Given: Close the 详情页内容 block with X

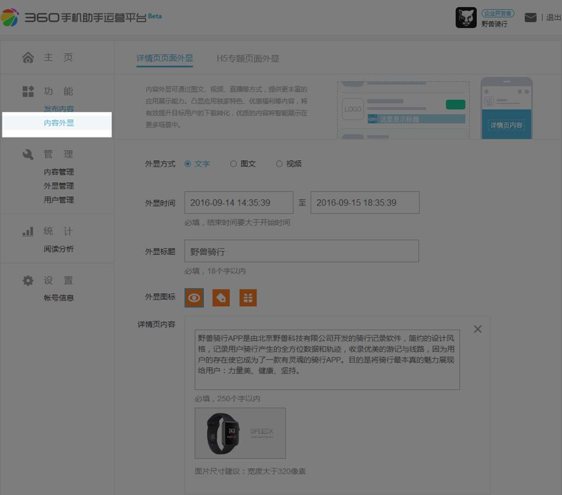Looking at the screenshot, I should [478, 329].
